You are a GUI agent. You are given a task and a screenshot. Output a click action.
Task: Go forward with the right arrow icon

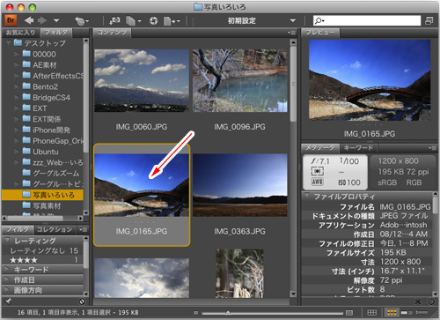pyautogui.click(x=42, y=20)
